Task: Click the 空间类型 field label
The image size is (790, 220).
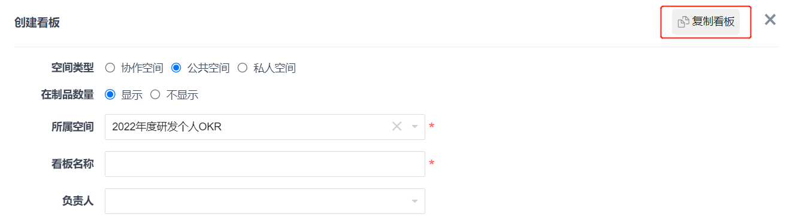Action: (x=72, y=68)
